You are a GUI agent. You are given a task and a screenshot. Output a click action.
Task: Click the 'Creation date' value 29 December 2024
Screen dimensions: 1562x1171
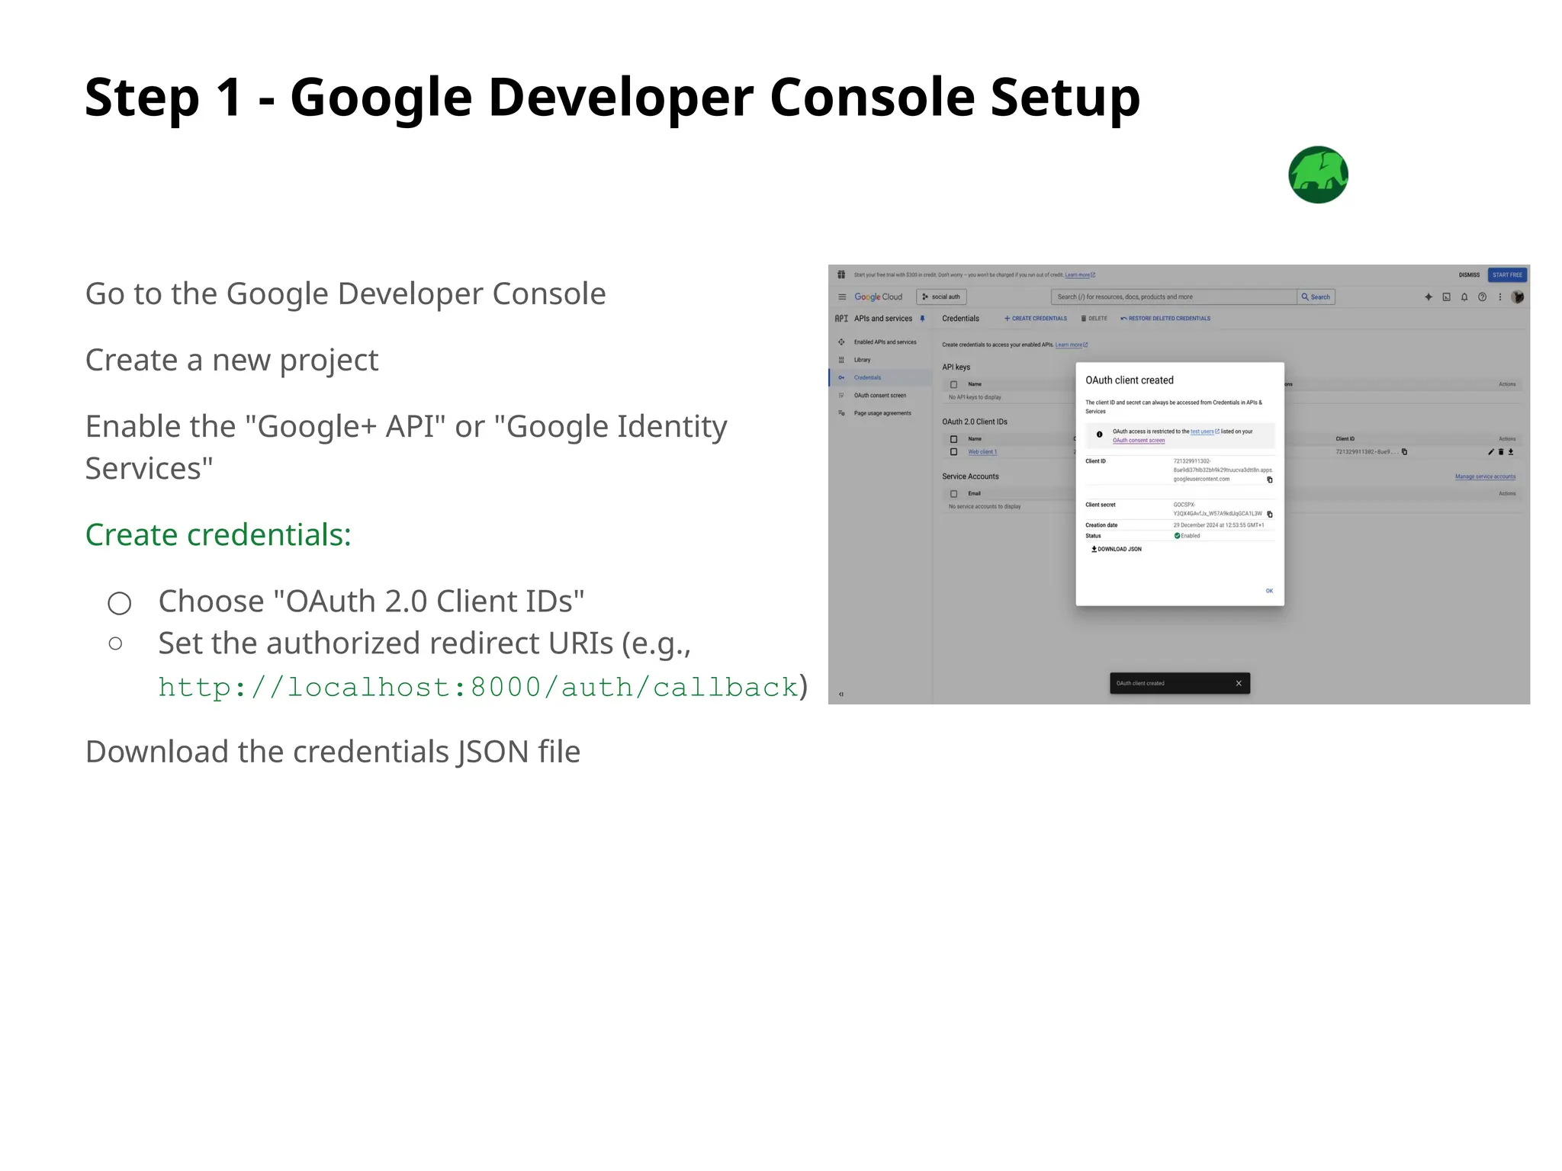pos(1219,525)
